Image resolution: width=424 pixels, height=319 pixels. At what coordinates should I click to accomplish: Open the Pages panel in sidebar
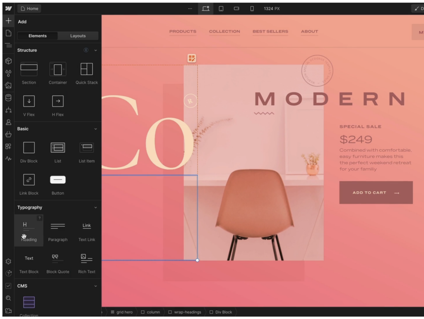8,33
